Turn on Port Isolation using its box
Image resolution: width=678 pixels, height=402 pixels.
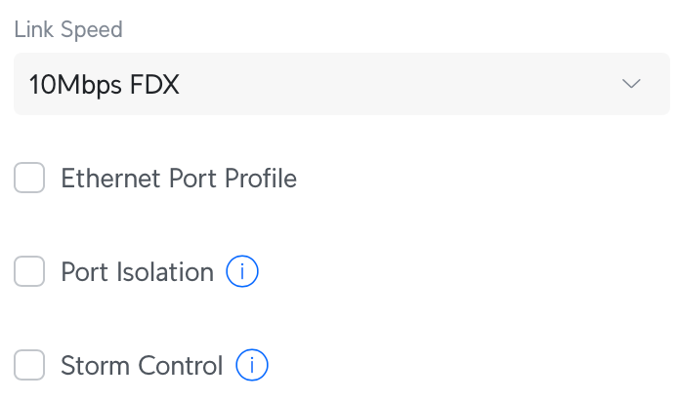pos(29,272)
